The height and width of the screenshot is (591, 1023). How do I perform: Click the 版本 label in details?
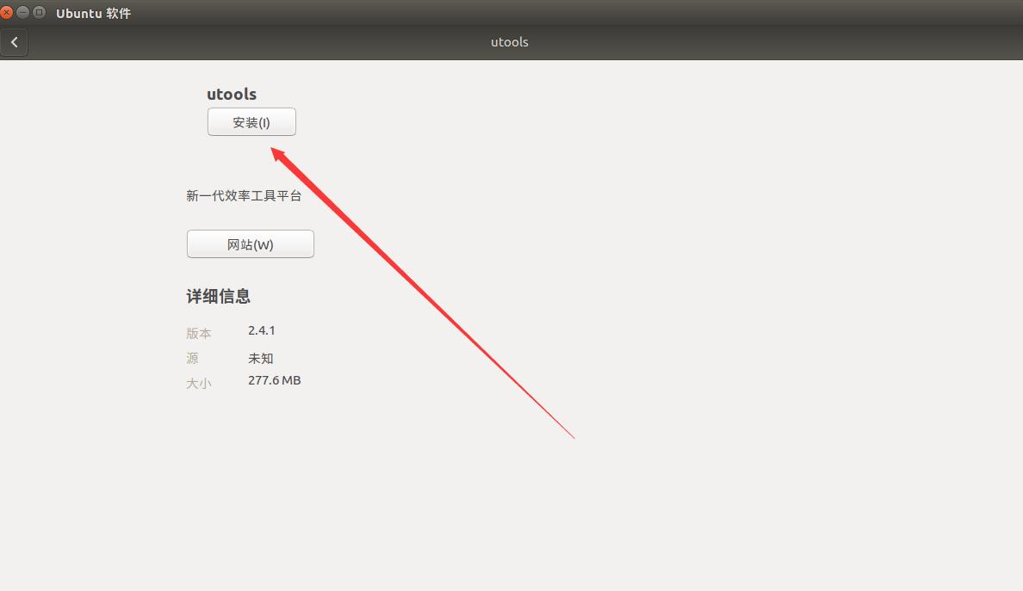199,333
